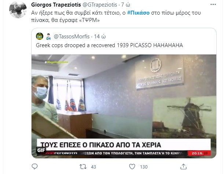Open the GIF video thumbnail

coord(124,106)
